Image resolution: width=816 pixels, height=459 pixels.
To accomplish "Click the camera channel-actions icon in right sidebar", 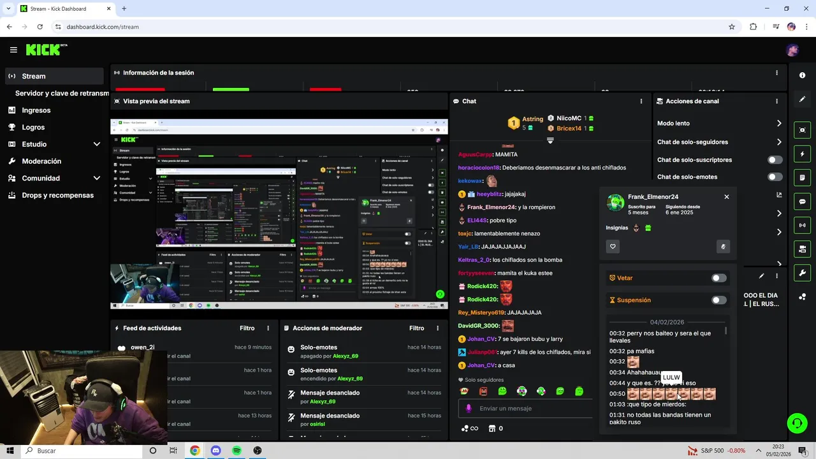I will coord(802,249).
